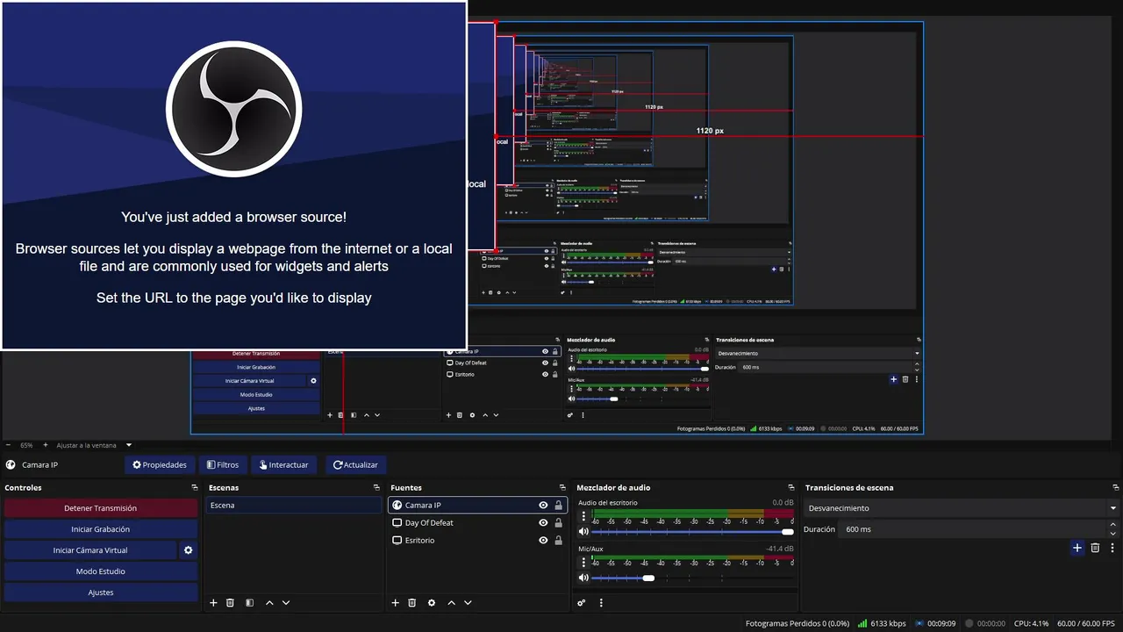Click the 60.00 / 60.00 FPS status
This screenshot has width=1123, height=632.
pyautogui.click(x=1086, y=623)
